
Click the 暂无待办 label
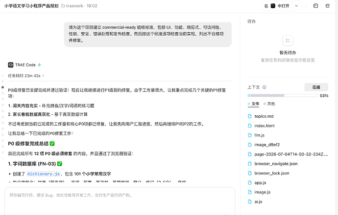click(288, 53)
